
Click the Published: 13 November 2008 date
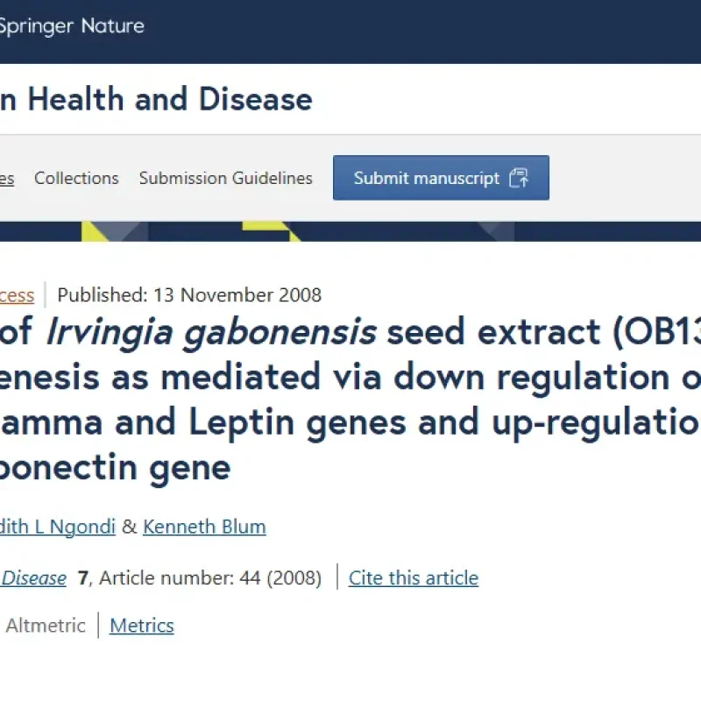click(189, 294)
